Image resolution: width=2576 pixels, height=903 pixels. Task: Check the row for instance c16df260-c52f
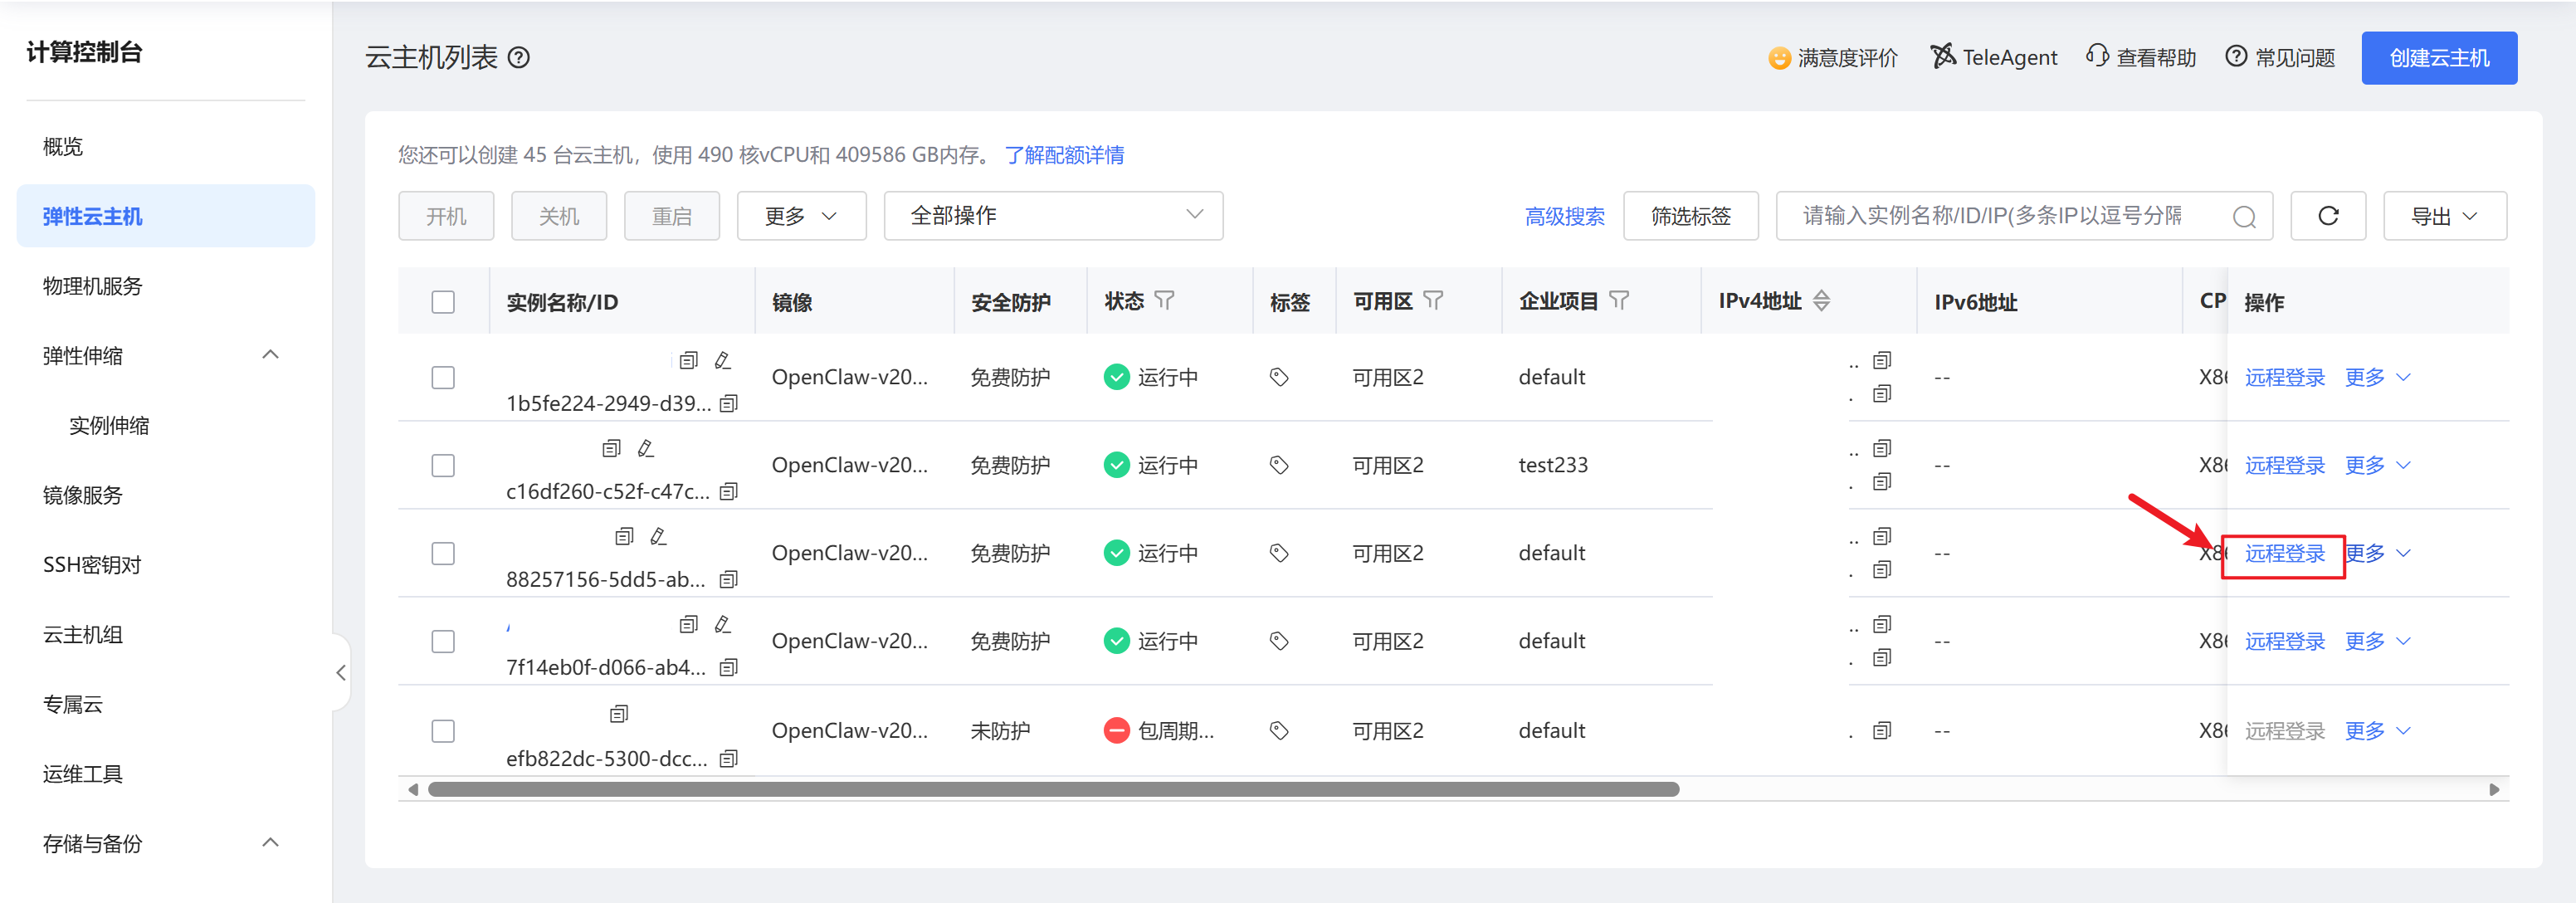pos(443,466)
